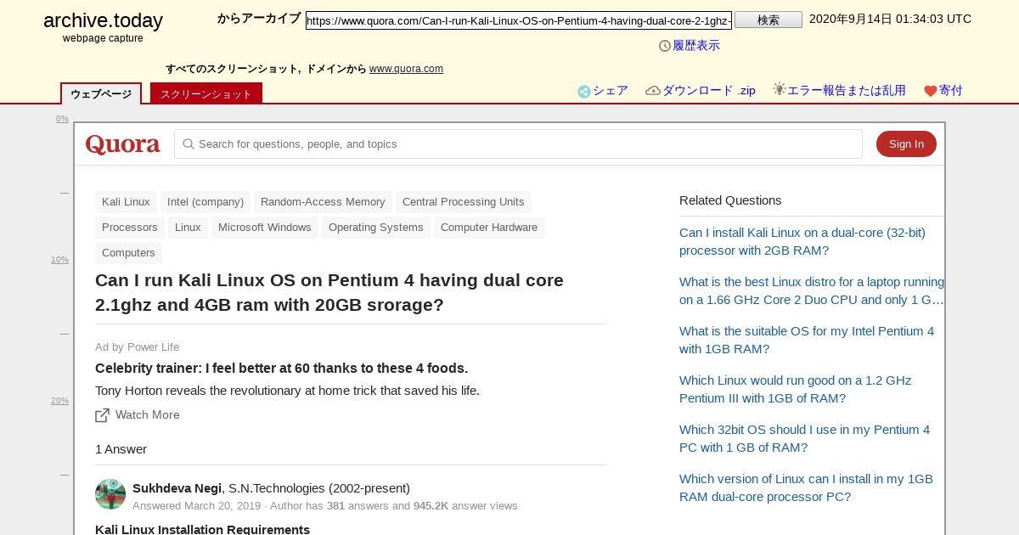Open the 履歴表示 history link

pyautogui.click(x=696, y=46)
